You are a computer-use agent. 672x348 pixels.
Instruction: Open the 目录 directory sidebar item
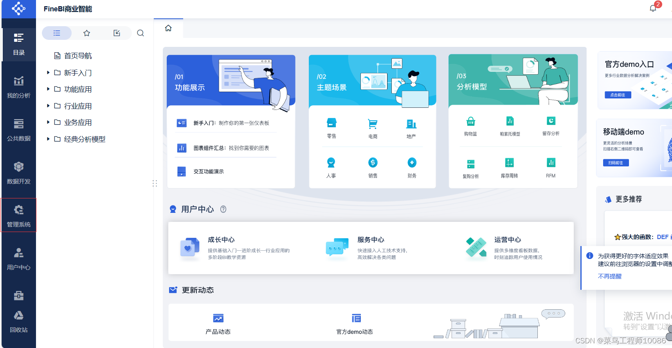[19, 45]
